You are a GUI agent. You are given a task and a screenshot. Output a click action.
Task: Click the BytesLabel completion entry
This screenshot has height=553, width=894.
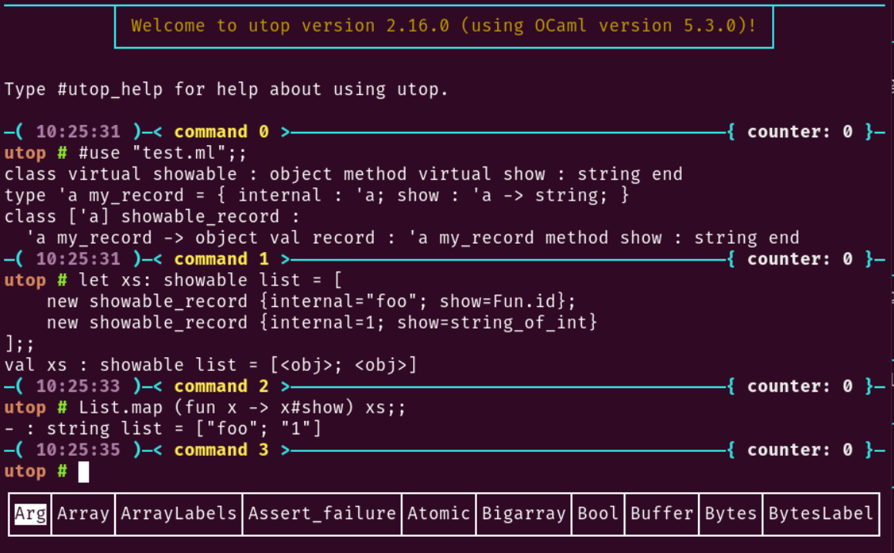click(x=821, y=514)
